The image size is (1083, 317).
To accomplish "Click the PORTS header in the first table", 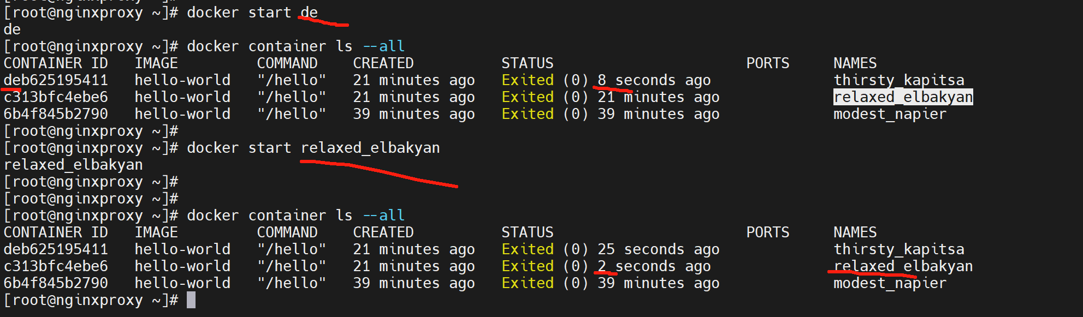I will pos(767,63).
